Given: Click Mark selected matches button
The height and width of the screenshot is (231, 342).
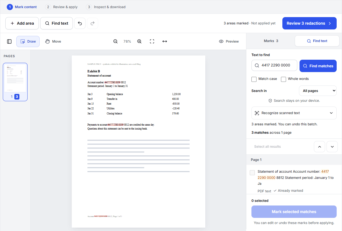Looking at the screenshot, I should (294, 212).
